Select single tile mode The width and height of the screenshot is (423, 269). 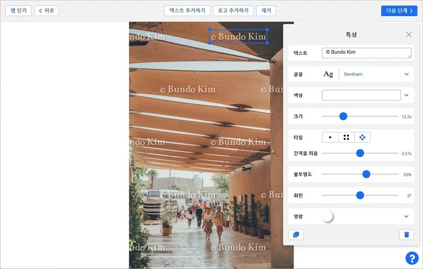pos(330,137)
